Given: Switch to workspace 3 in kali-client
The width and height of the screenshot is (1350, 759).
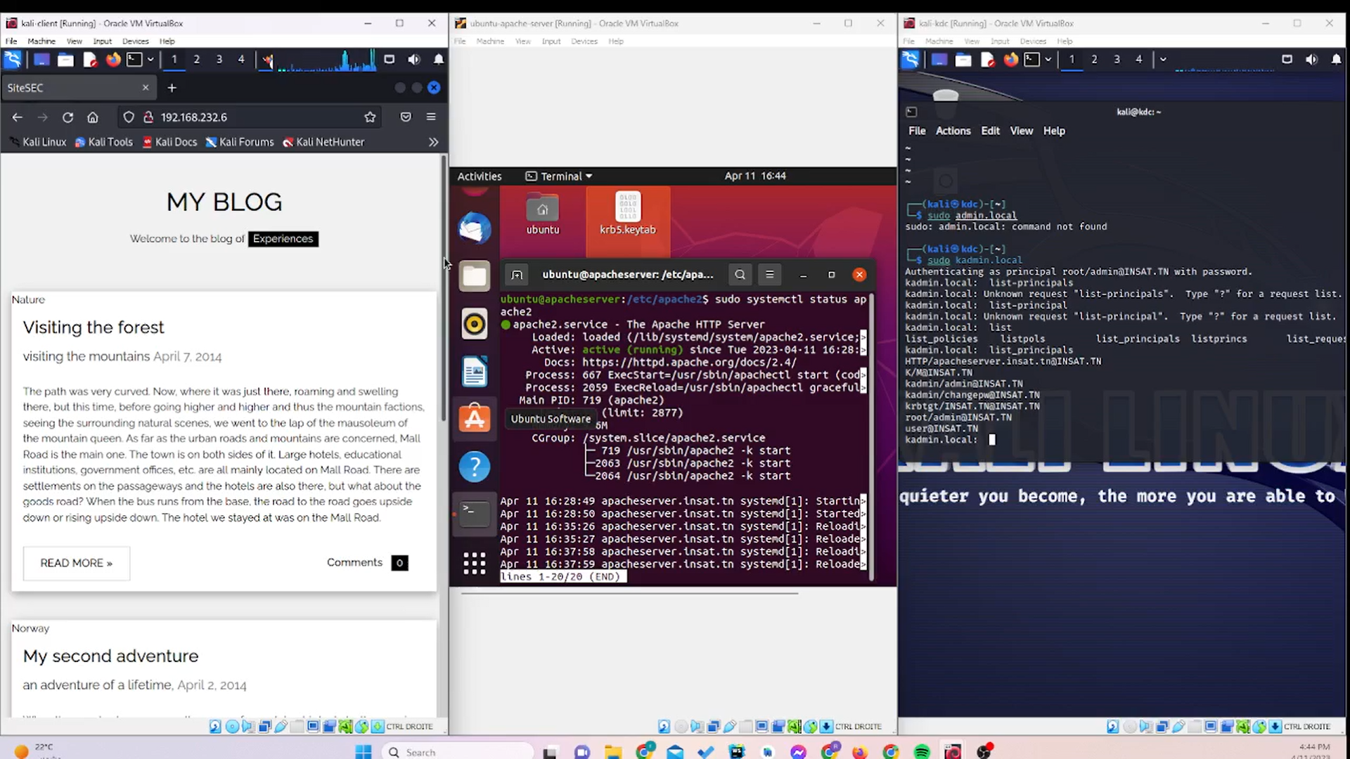Looking at the screenshot, I should pyautogui.click(x=219, y=60).
